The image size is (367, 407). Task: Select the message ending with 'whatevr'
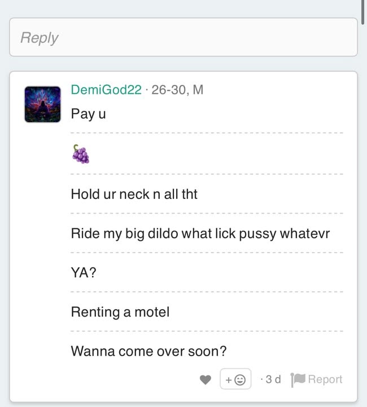coord(200,233)
